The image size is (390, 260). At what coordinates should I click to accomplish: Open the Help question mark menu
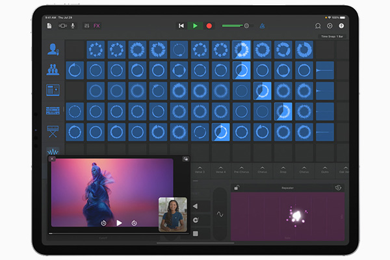tap(342, 25)
